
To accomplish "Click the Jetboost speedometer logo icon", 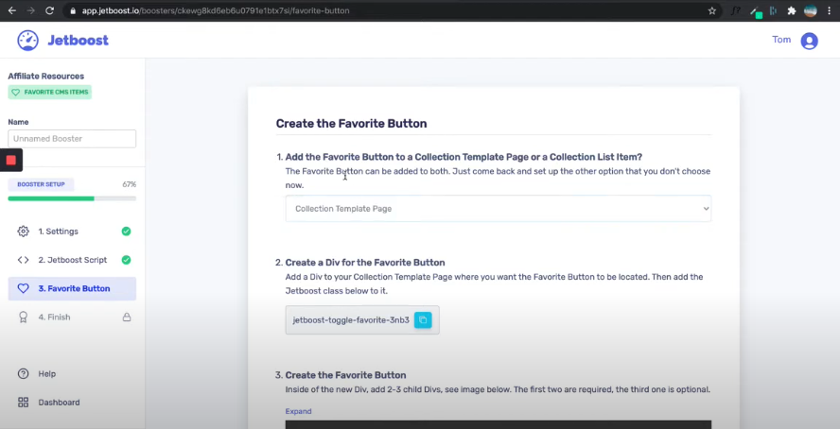I will 27,41.
